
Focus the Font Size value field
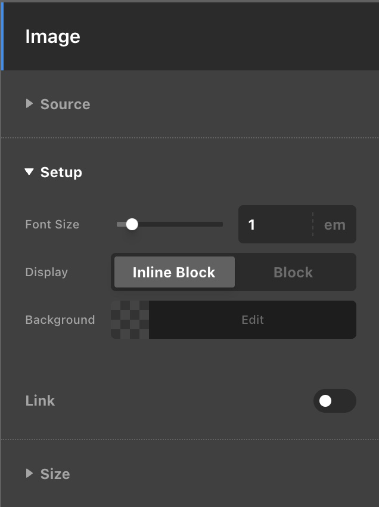(274, 224)
